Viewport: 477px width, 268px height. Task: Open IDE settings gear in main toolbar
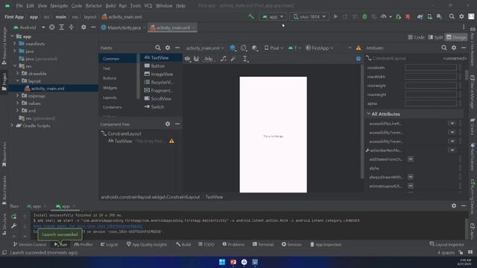[x=461, y=16]
